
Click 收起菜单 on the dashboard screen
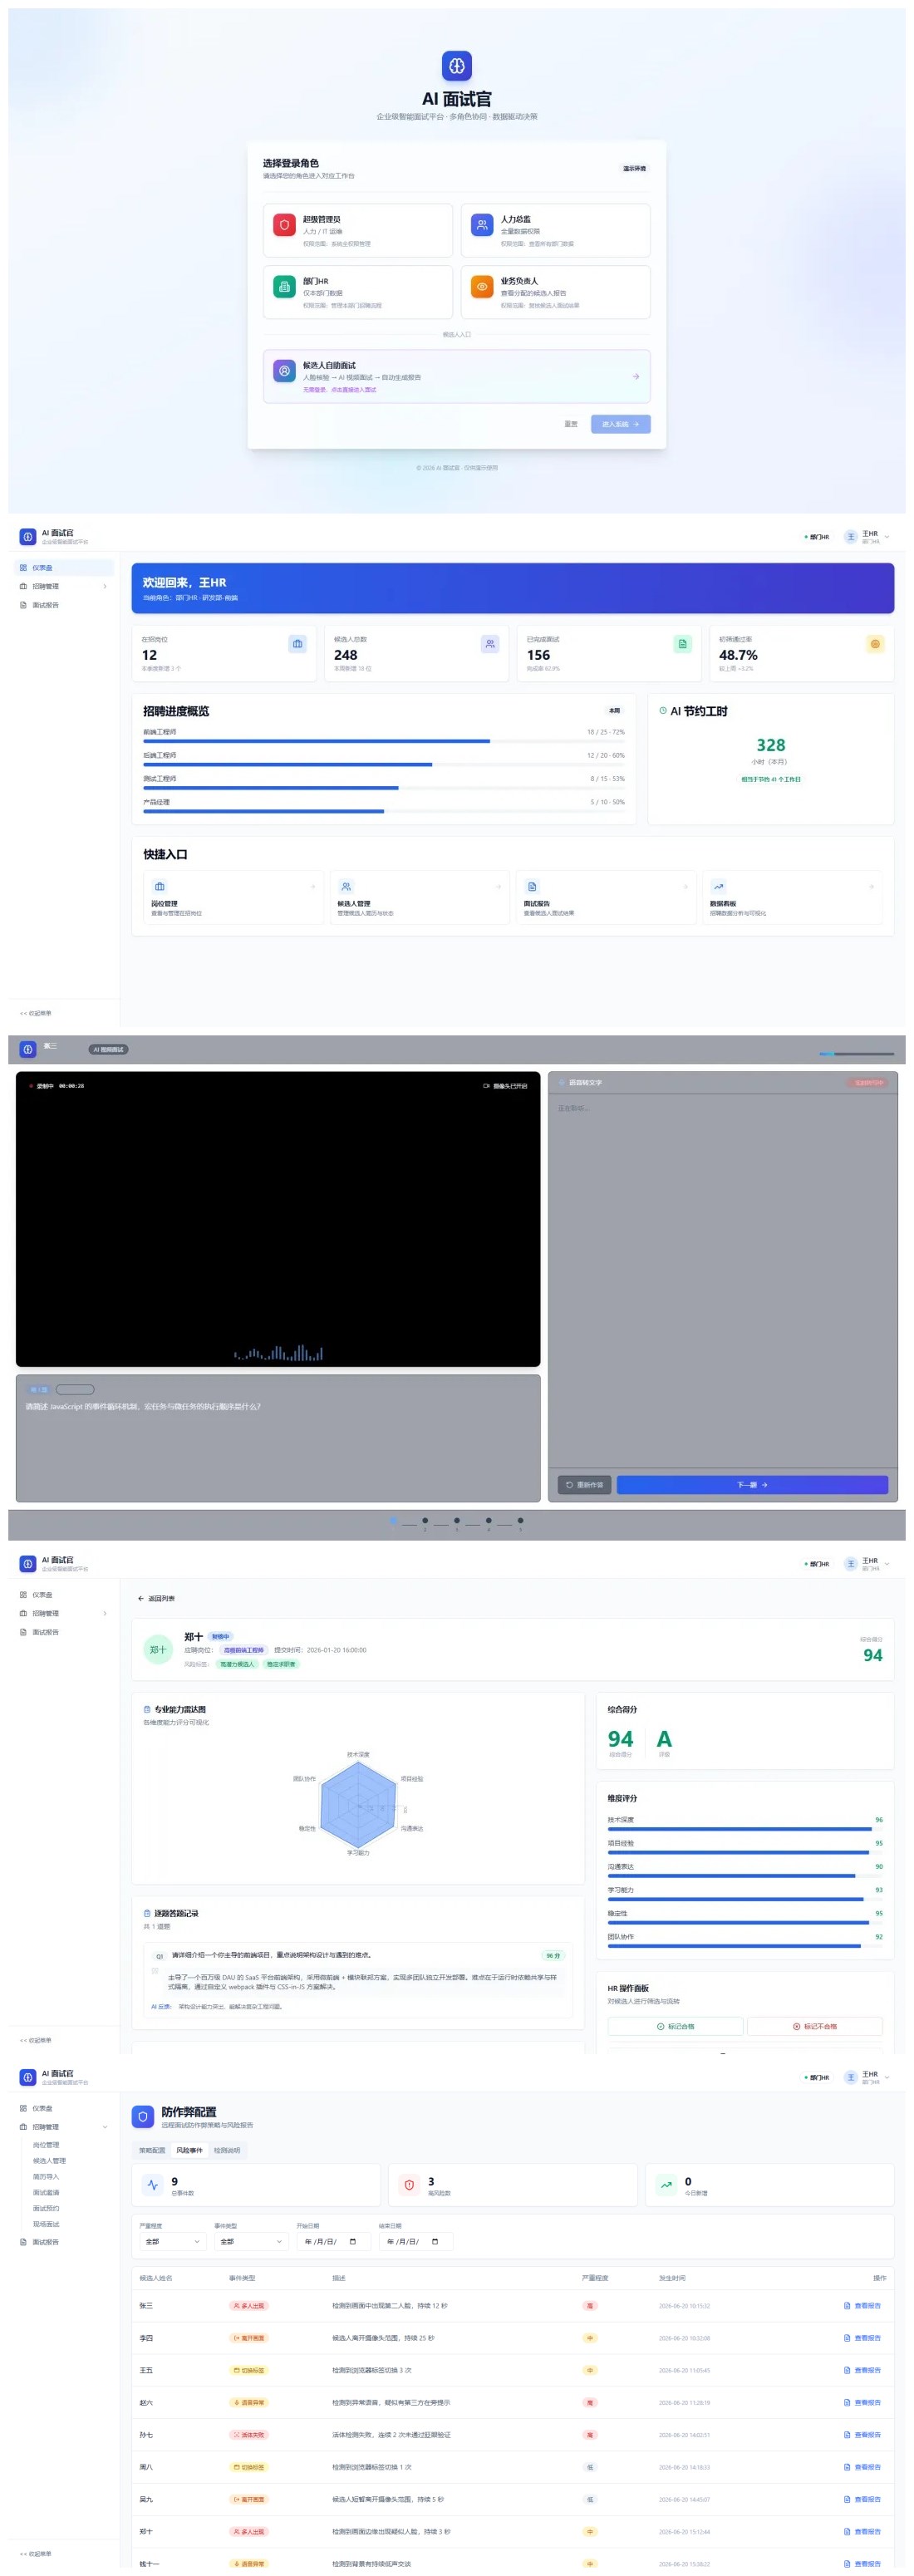click(x=36, y=1014)
